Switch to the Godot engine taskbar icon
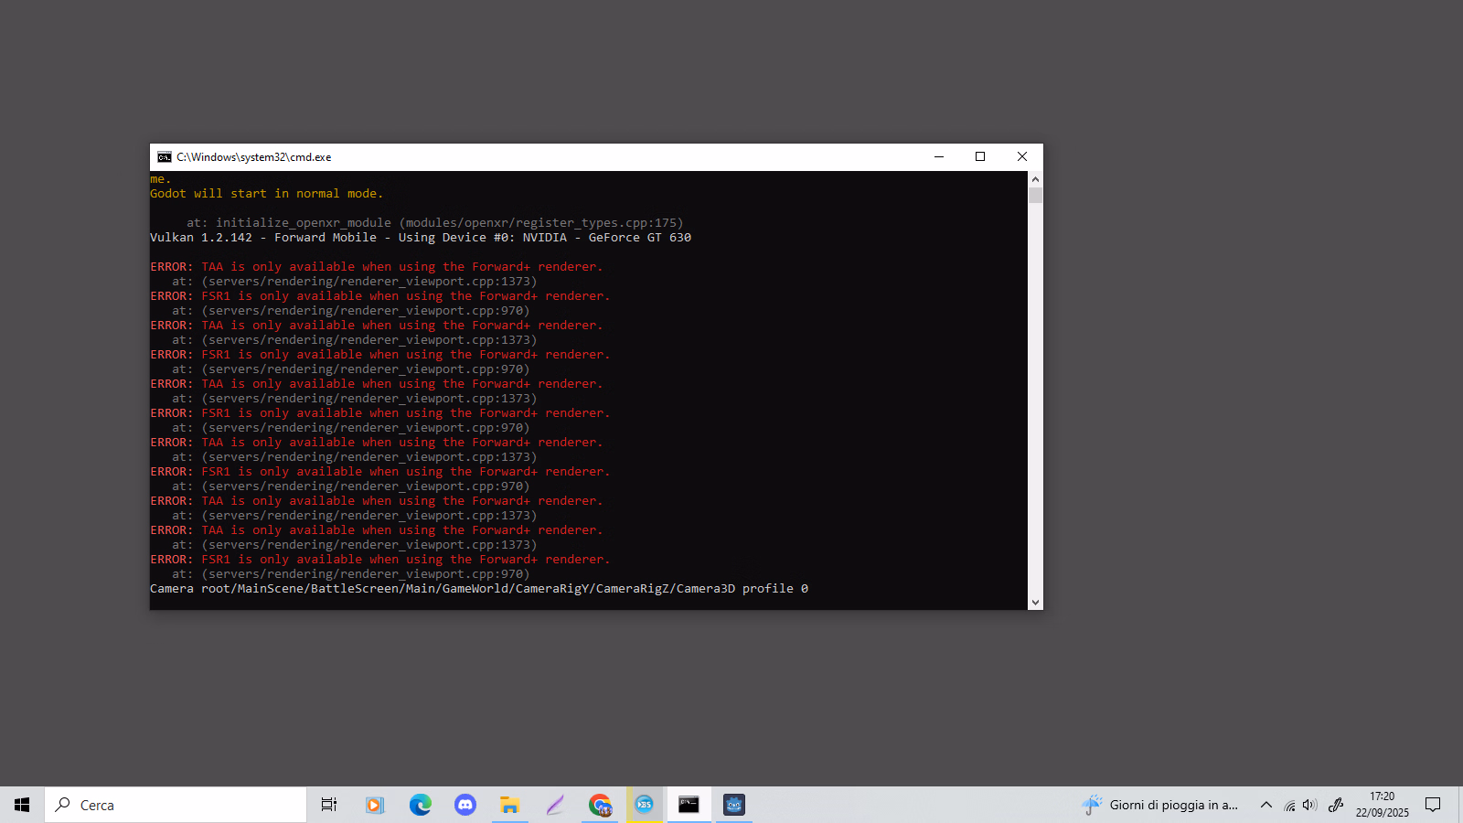Viewport: 1463px width, 823px height. tap(734, 805)
